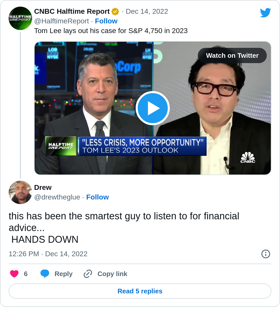Screen dimensions: 280x315
Task: Click the Copy link chain icon
Action: point(88,274)
